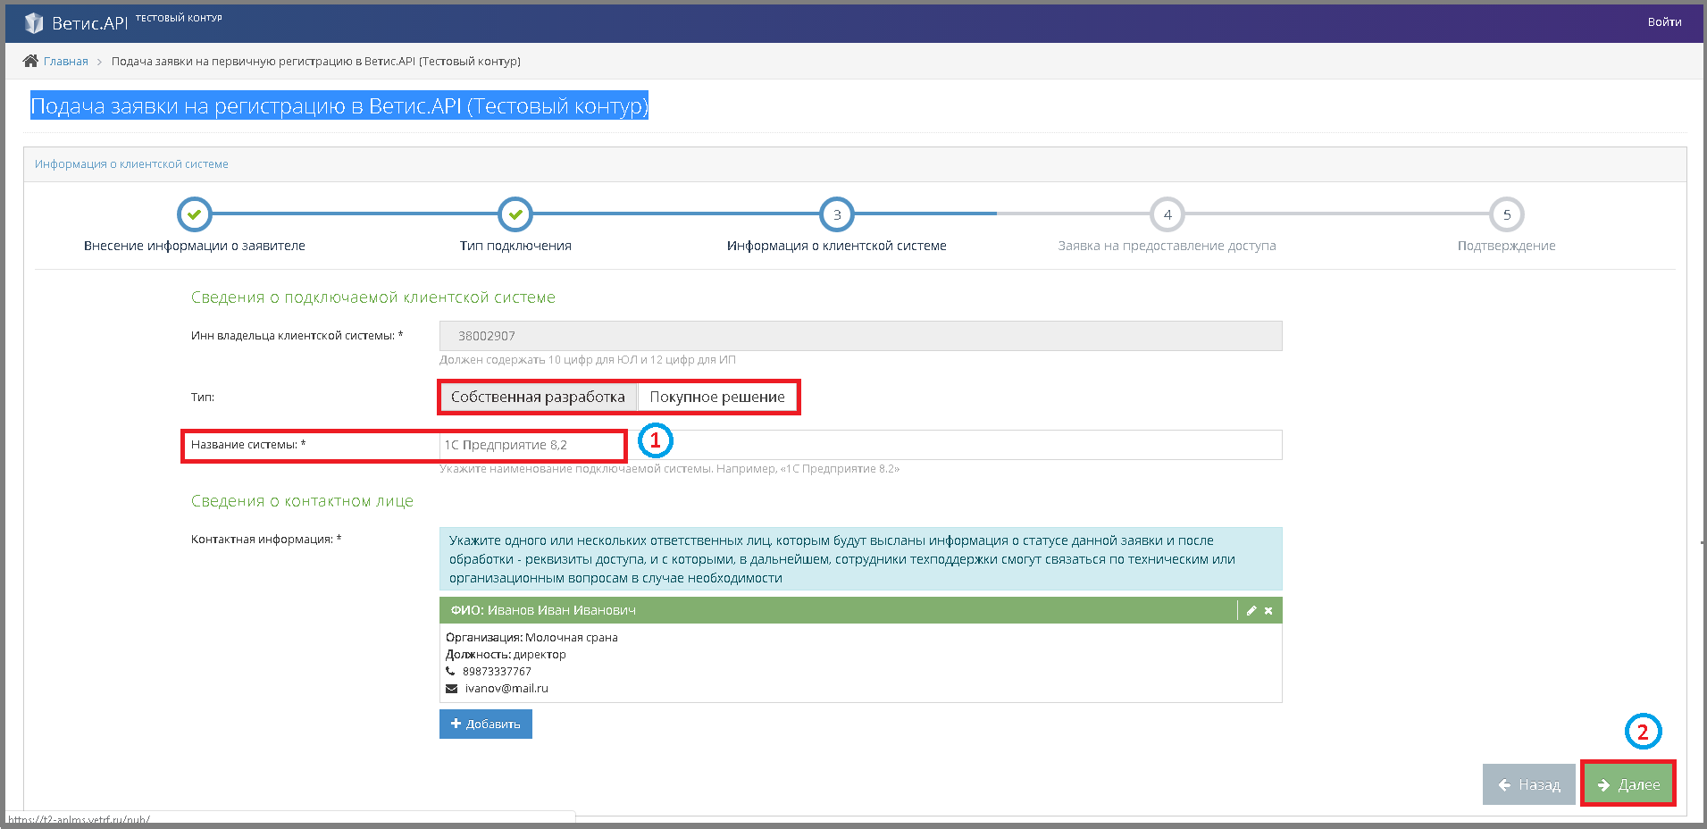Click the Название системы input field
Viewport: 1707px width, 829px height.
(x=860, y=445)
